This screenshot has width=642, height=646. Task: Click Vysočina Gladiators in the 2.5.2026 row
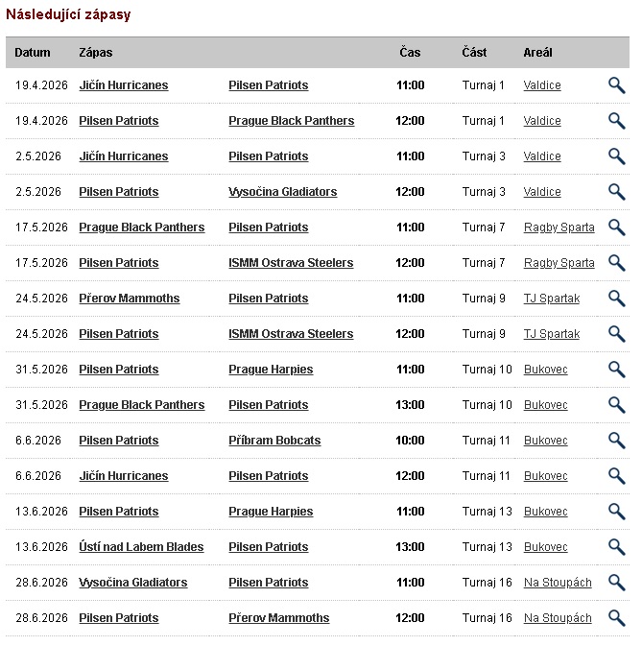click(x=282, y=192)
